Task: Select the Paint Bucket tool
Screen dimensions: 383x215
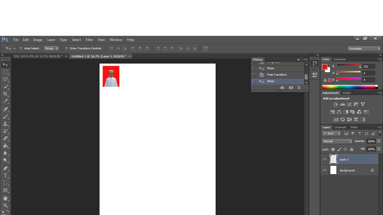Action: point(5,146)
